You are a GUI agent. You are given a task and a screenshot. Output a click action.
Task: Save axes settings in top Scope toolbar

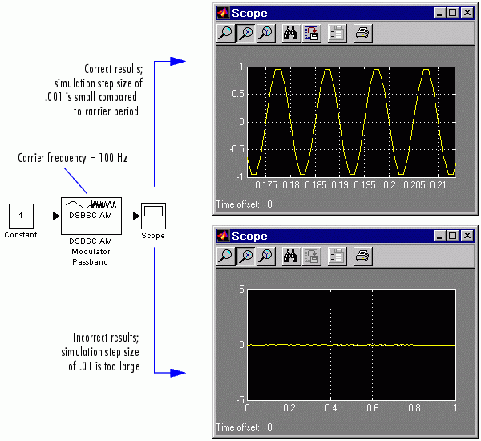click(x=311, y=33)
